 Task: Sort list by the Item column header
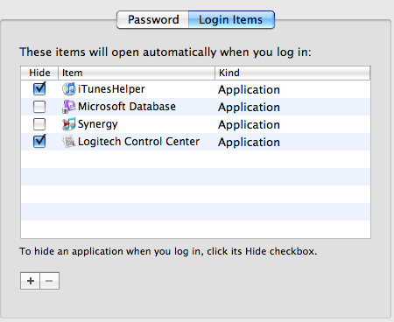pos(137,73)
